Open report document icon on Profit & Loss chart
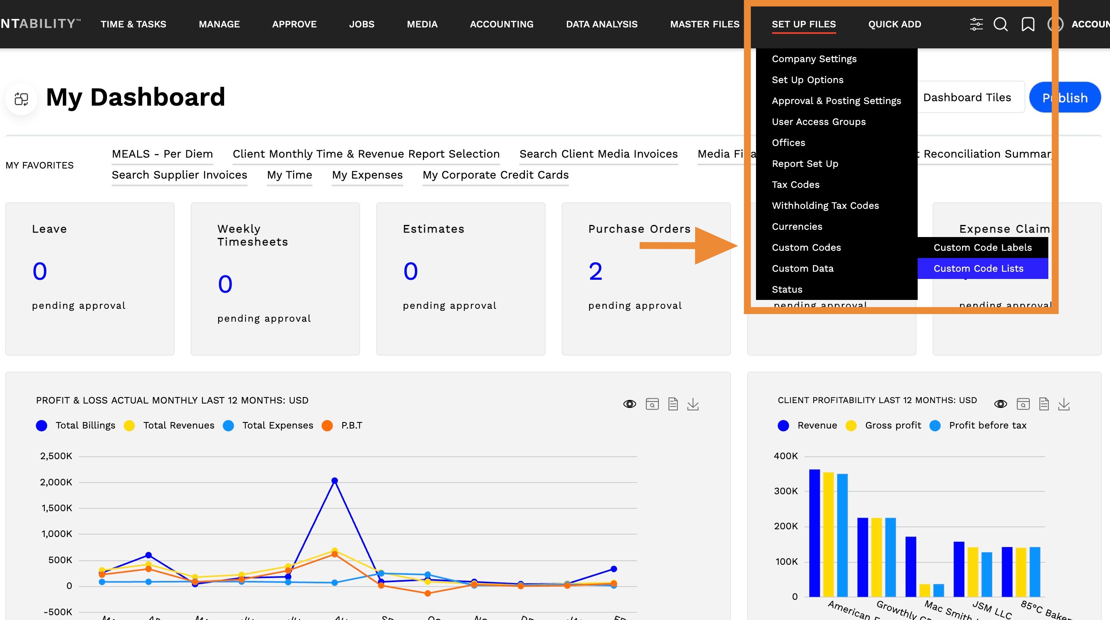The width and height of the screenshot is (1110, 620). [673, 404]
